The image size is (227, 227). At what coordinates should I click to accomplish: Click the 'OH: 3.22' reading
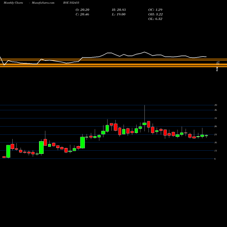coord(155,15)
